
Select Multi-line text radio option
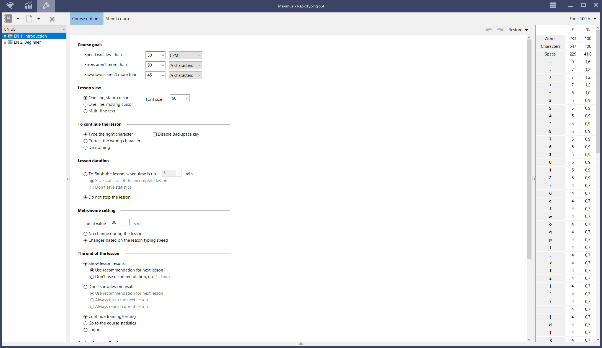click(85, 111)
